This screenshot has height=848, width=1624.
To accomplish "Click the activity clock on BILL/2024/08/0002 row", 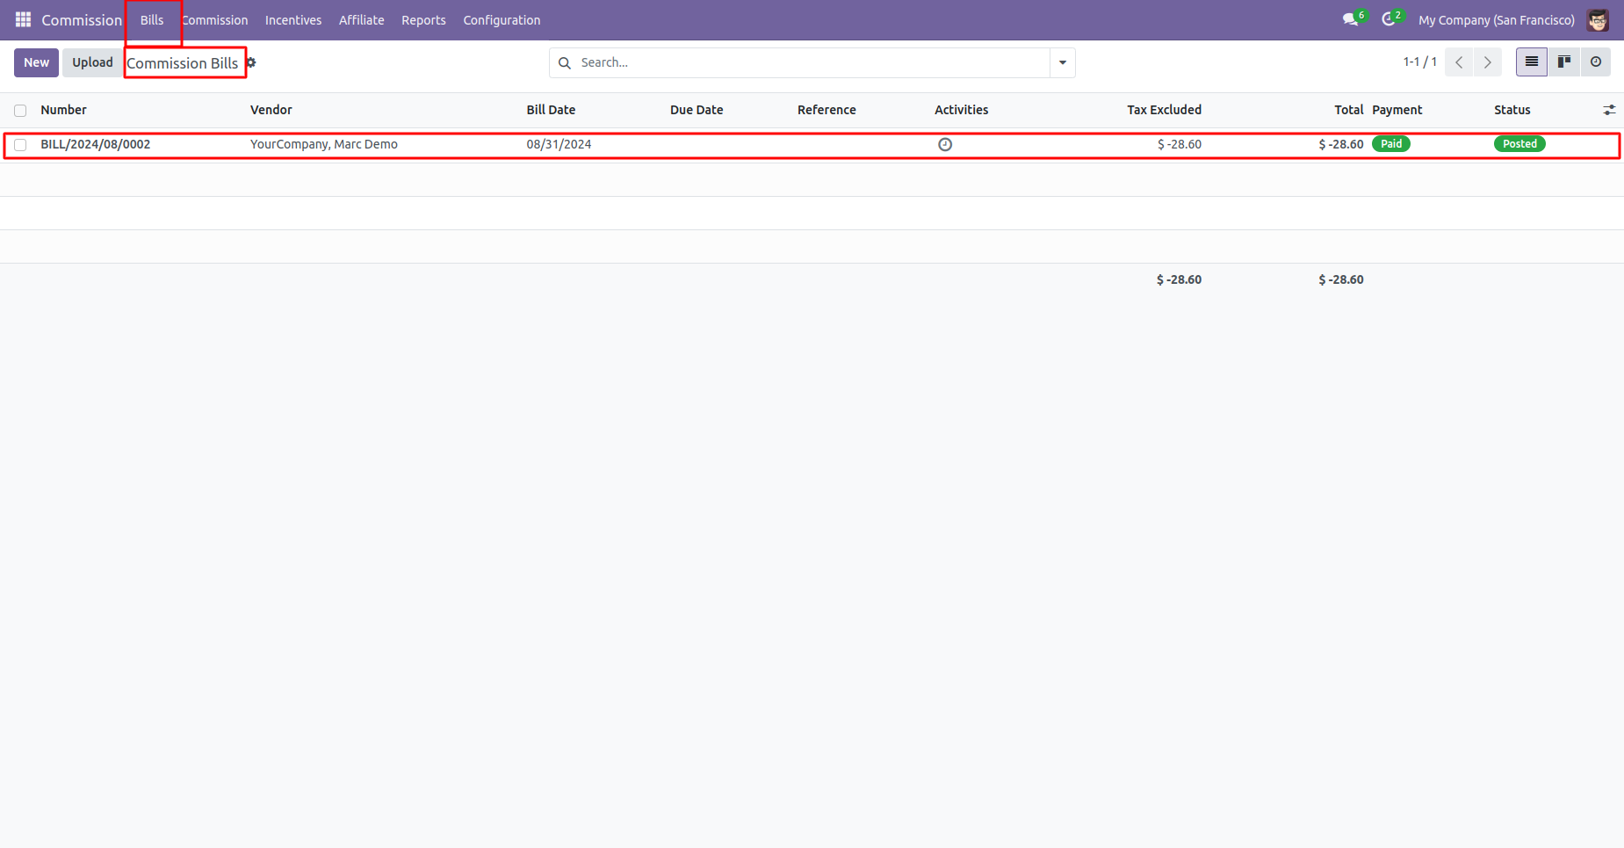I will click(945, 144).
